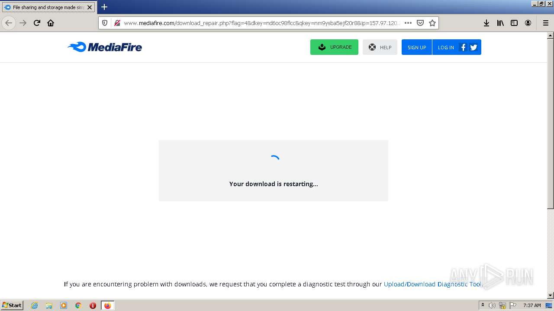Log in with the Twitter icon

pos(473,47)
